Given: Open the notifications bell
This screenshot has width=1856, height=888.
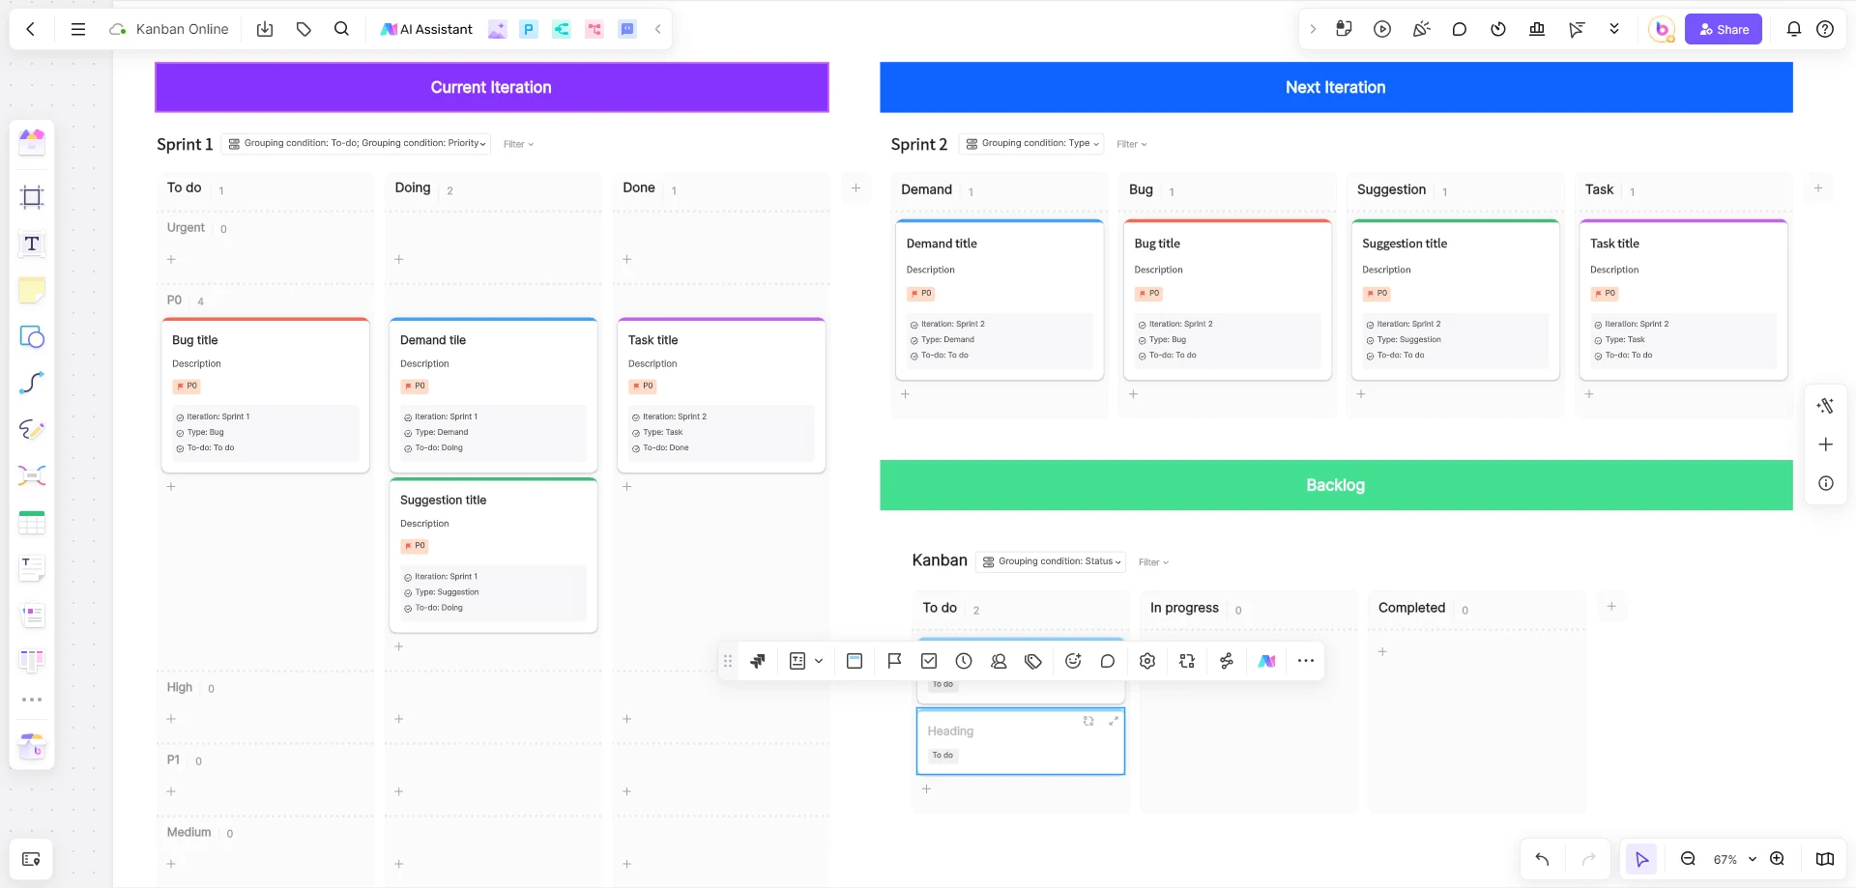Looking at the screenshot, I should (x=1794, y=29).
